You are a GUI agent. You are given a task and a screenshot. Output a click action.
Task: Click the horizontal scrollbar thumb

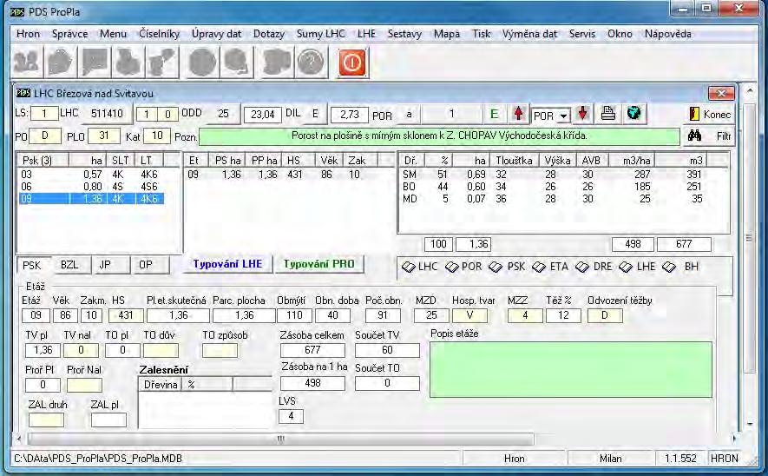coord(281,439)
